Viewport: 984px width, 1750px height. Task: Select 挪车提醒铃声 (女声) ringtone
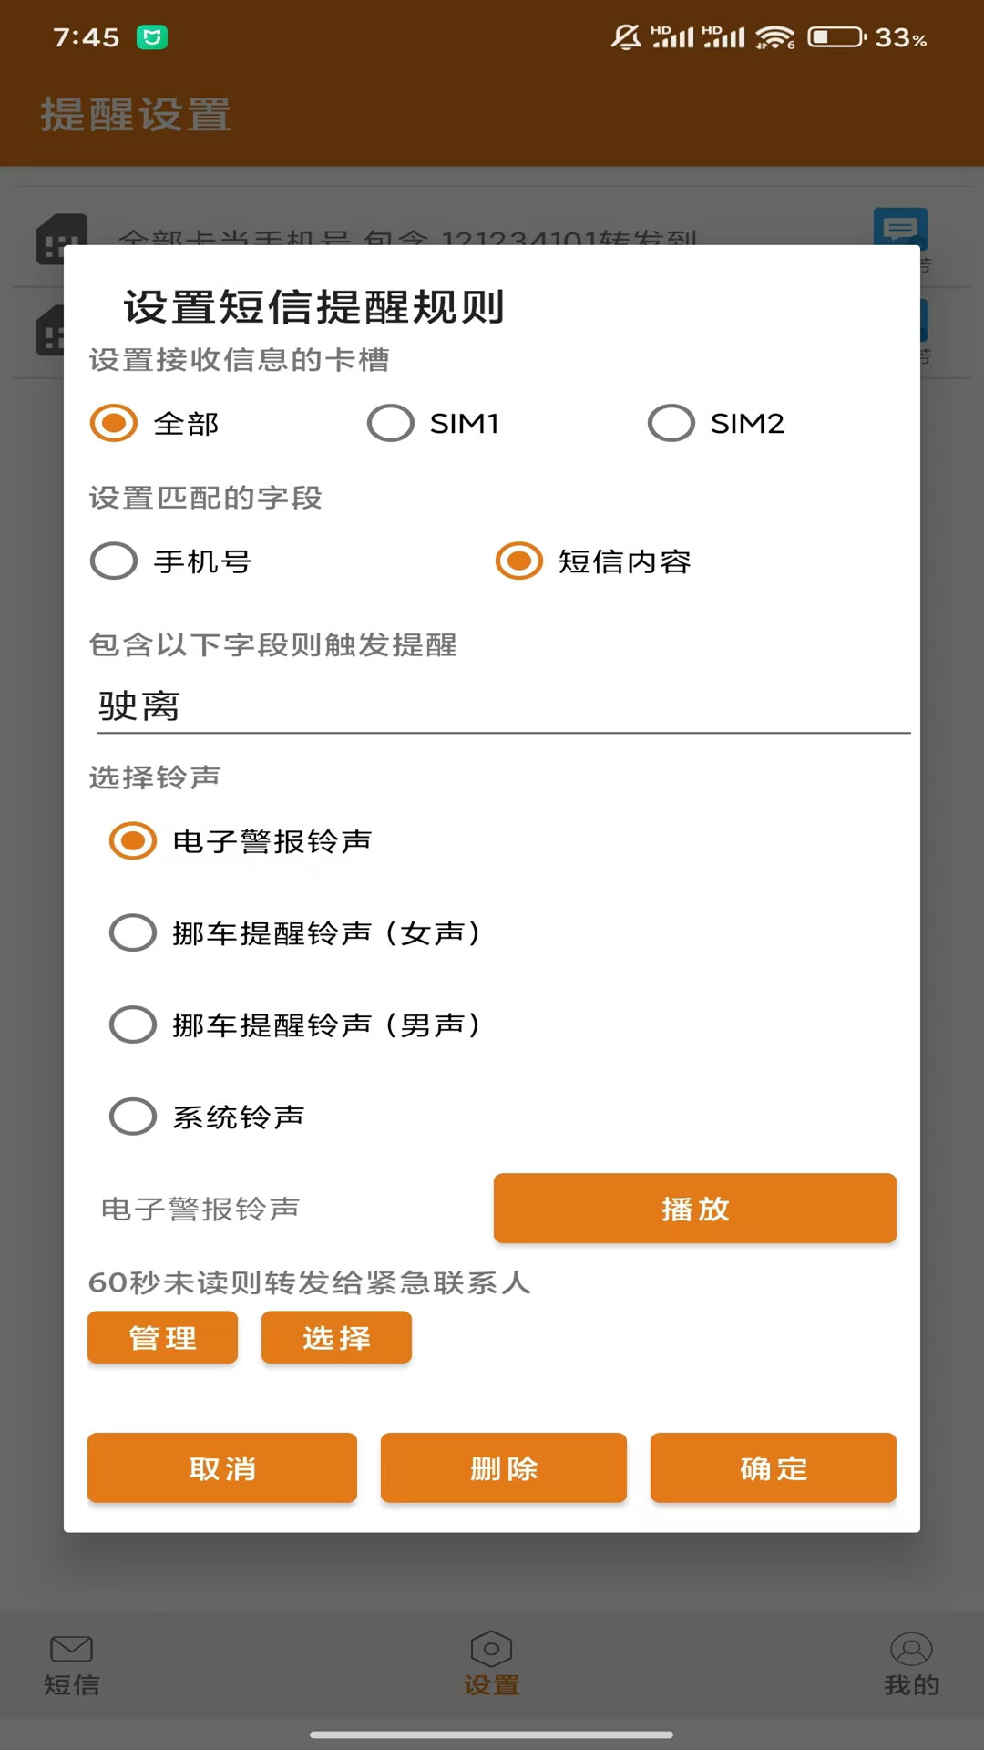(133, 932)
